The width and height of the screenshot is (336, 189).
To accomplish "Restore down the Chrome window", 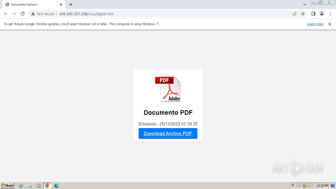I will tap(321, 2).
